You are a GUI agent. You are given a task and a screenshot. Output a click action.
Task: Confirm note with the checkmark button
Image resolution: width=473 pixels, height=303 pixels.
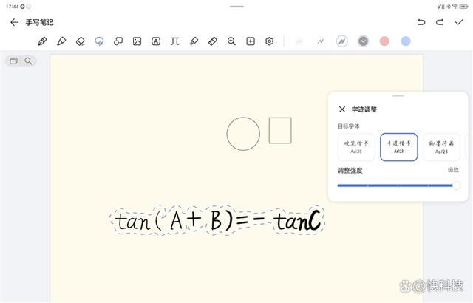[459, 22]
